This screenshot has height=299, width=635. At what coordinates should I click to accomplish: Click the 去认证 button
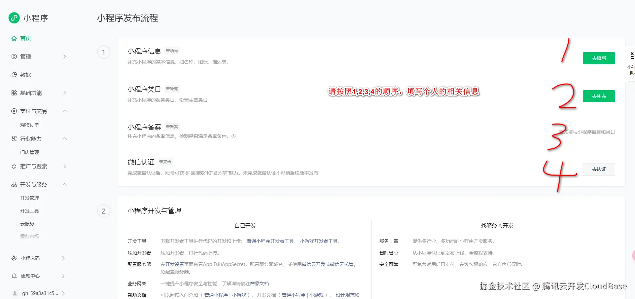[599, 169]
